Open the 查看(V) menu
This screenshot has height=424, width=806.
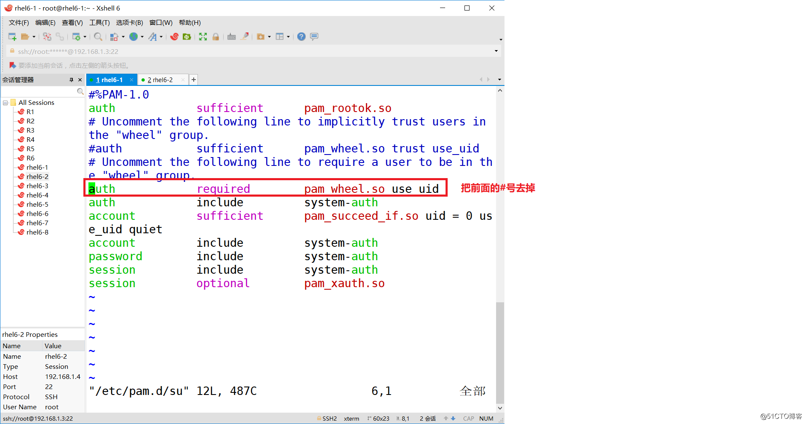[72, 23]
